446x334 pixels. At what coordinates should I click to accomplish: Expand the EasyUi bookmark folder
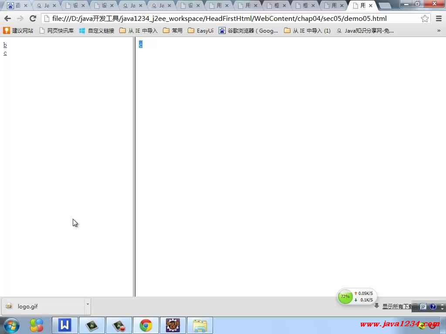pos(200,31)
